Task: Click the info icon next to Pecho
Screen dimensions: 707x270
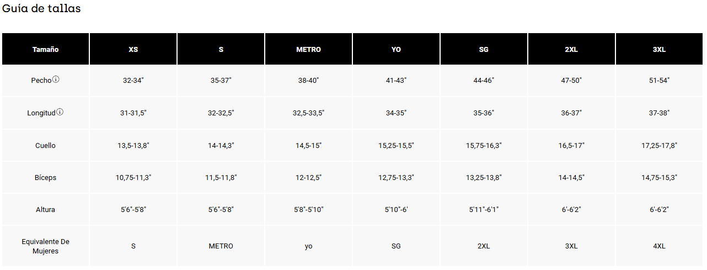Action: pyautogui.click(x=56, y=80)
